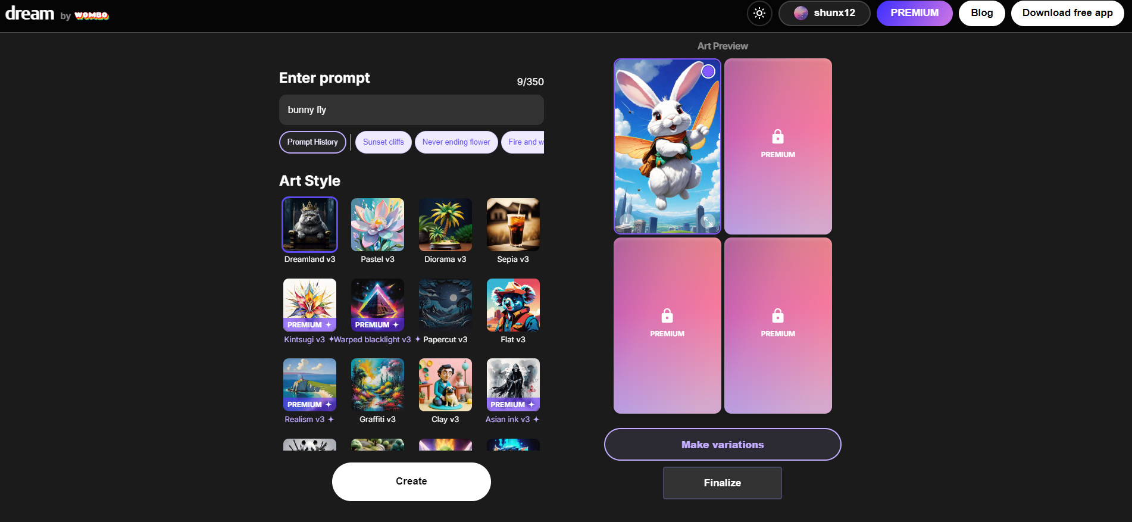The height and width of the screenshot is (522, 1132).
Task: Select the Dreamland v3 art style
Action: tap(309, 225)
